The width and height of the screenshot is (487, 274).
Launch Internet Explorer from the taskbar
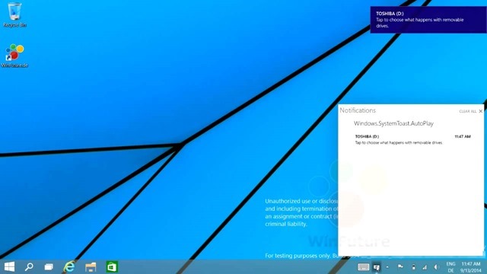coord(69,267)
